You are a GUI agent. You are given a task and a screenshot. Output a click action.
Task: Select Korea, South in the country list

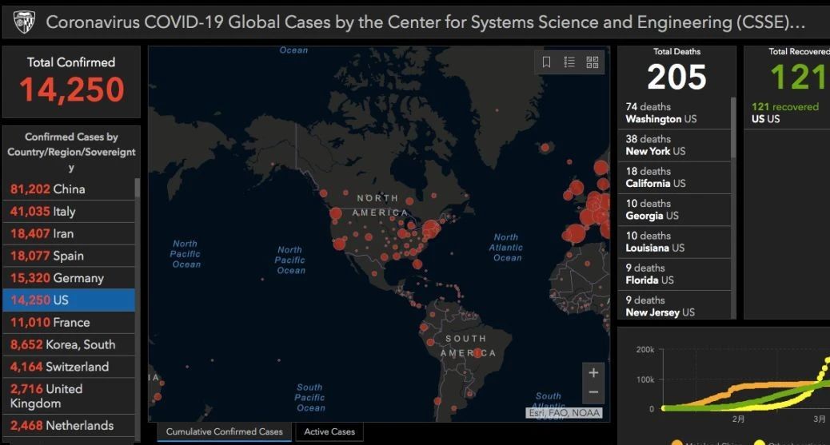(x=68, y=344)
